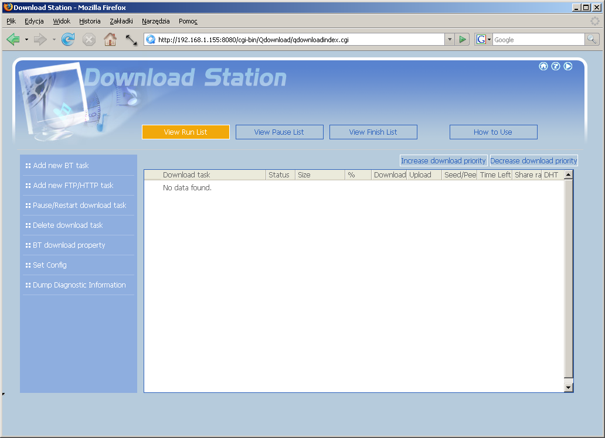Click the Download Station logout arrow icon

[x=568, y=66]
